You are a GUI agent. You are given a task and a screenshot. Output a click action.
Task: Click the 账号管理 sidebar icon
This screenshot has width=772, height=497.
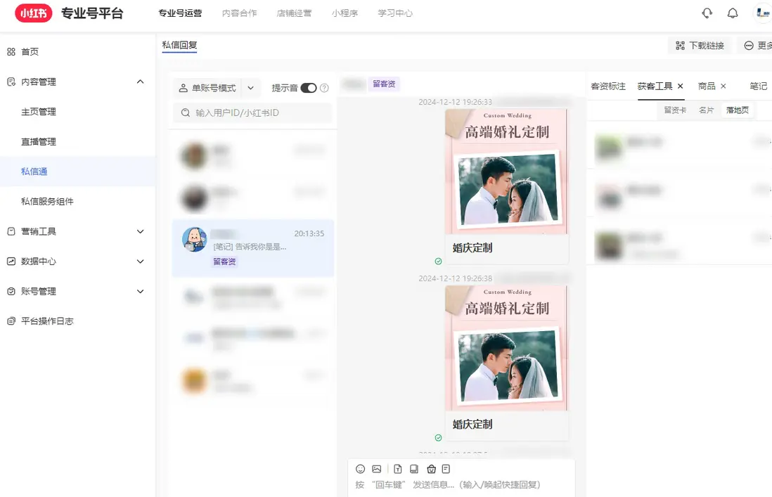pos(11,291)
